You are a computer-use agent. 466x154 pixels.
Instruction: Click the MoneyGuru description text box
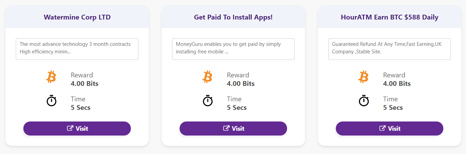tap(233, 49)
